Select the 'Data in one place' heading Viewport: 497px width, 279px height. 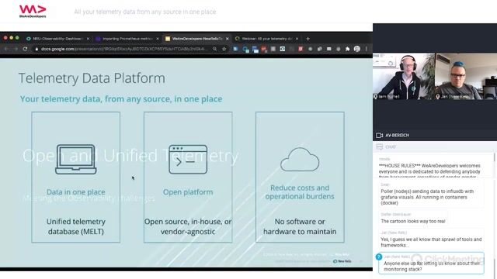pyautogui.click(x=76, y=192)
